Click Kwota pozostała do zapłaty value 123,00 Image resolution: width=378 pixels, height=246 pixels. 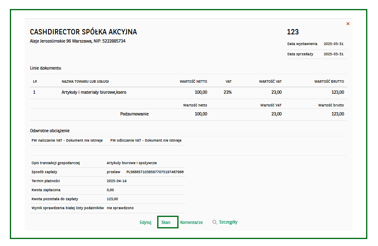[x=112, y=199]
